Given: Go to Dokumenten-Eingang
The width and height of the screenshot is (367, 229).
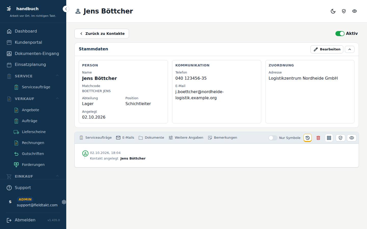Looking at the screenshot, I should coord(33,53).
